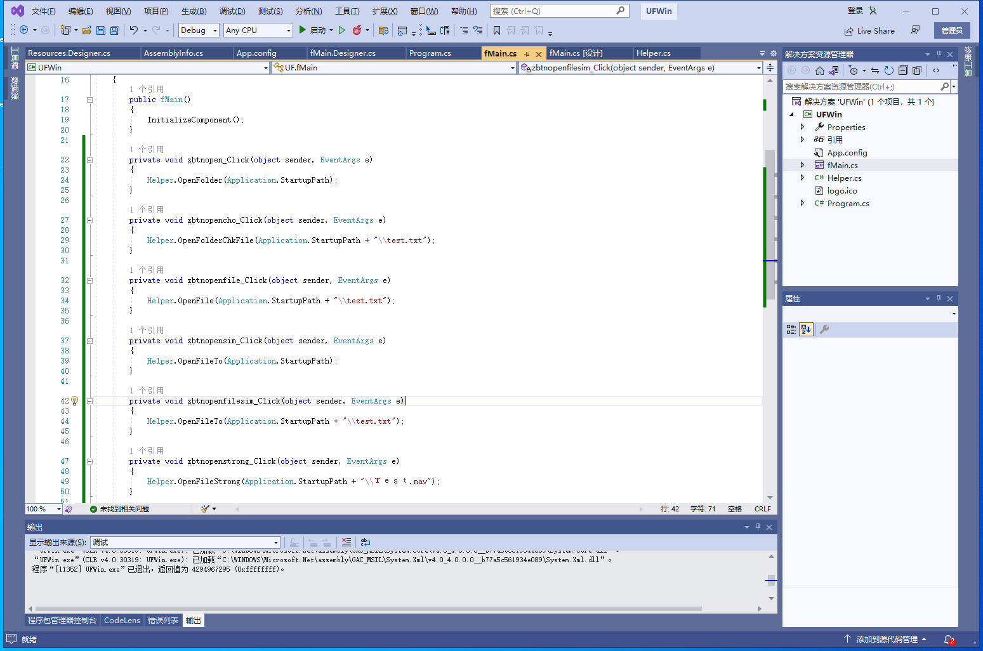
Task: Toggle a bookmark on current line
Action: coord(497,30)
